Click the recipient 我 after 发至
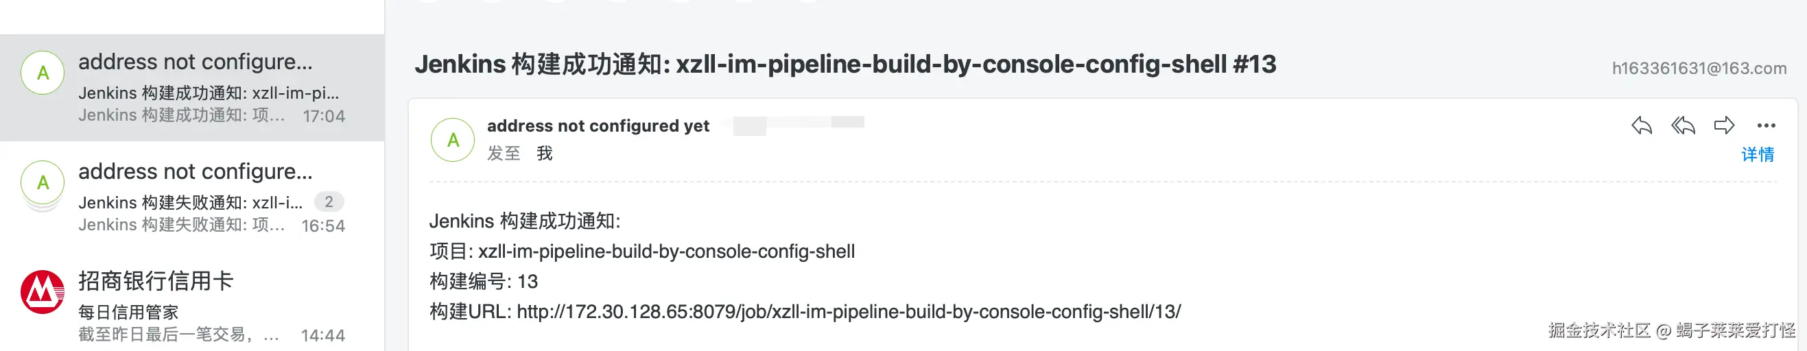The height and width of the screenshot is (351, 1807). pyautogui.click(x=544, y=154)
